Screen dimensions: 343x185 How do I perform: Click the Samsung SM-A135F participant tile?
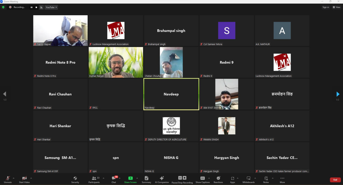(x=60, y=158)
